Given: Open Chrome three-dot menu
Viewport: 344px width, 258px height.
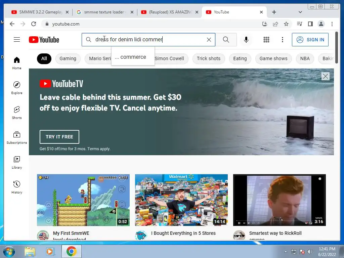Looking at the screenshot, I should click(x=332, y=24).
